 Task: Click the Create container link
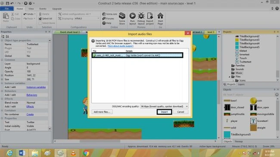[30, 115]
